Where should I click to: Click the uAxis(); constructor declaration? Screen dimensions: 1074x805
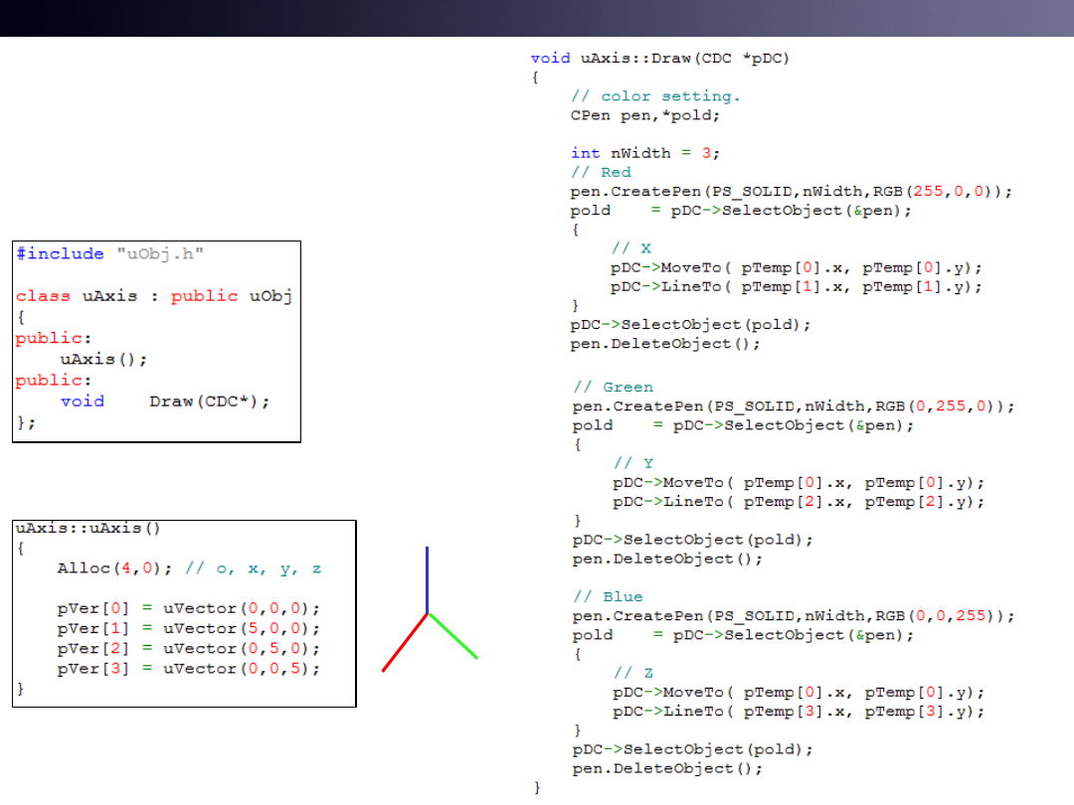103,359
